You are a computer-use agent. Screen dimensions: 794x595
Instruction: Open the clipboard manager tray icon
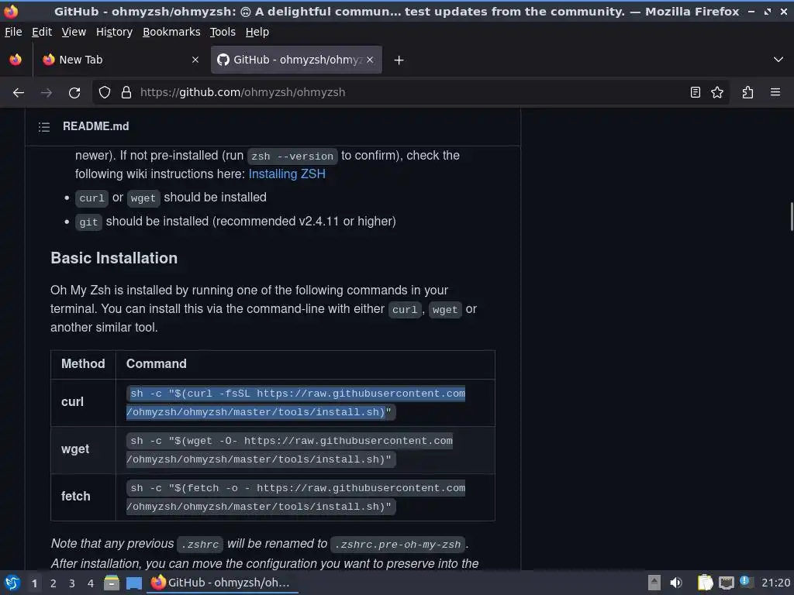coord(705,583)
